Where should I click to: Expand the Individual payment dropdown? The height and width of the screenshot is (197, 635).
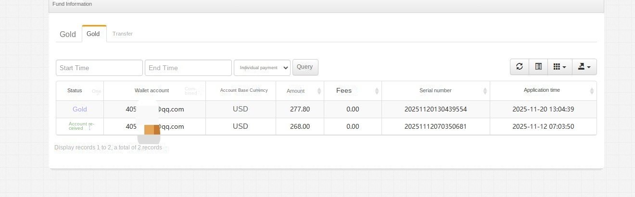262,68
